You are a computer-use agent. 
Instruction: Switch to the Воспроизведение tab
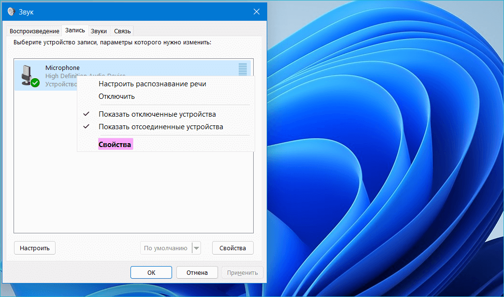coord(34,31)
